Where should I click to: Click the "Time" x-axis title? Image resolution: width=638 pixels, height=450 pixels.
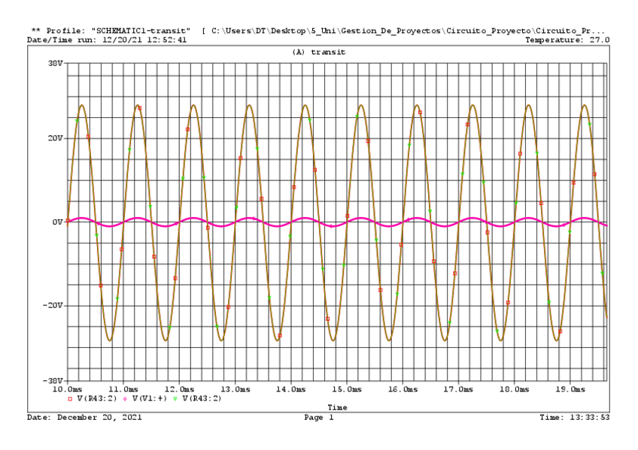(337, 407)
